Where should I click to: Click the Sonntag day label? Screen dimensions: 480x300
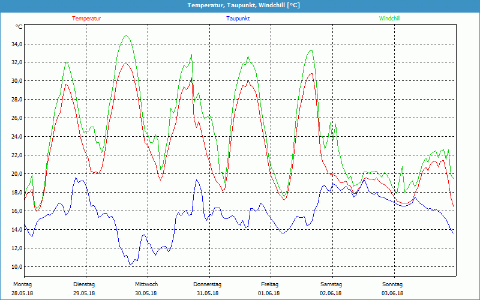click(392, 284)
